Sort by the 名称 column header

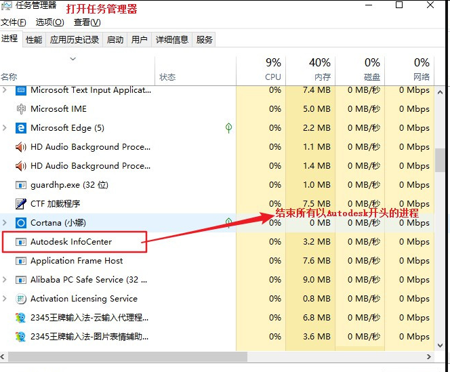(77, 70)
